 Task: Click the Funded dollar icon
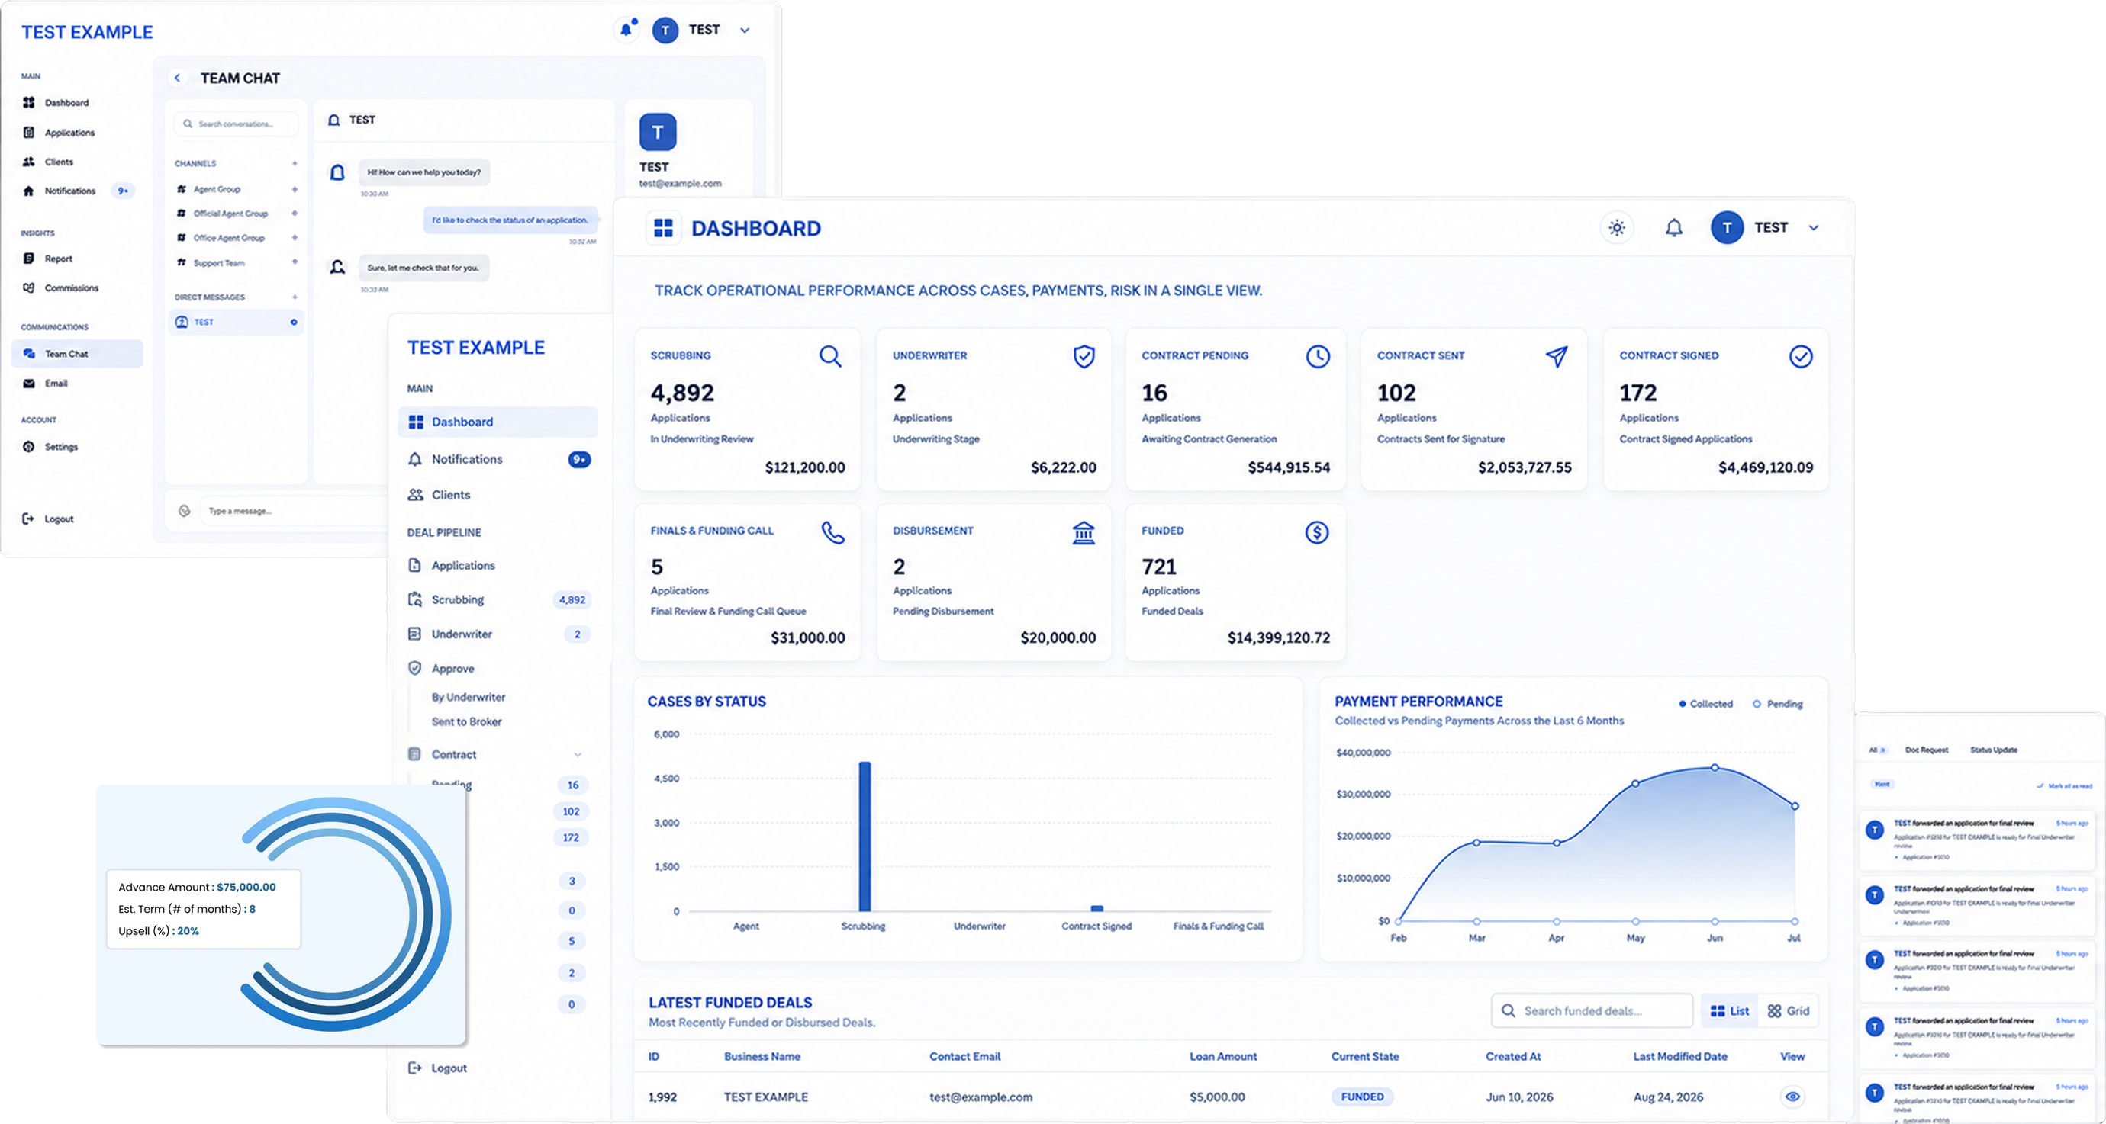1316,532
